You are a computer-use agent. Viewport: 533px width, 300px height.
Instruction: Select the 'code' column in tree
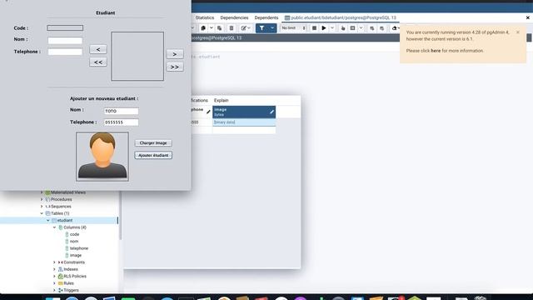coord(74,234)
